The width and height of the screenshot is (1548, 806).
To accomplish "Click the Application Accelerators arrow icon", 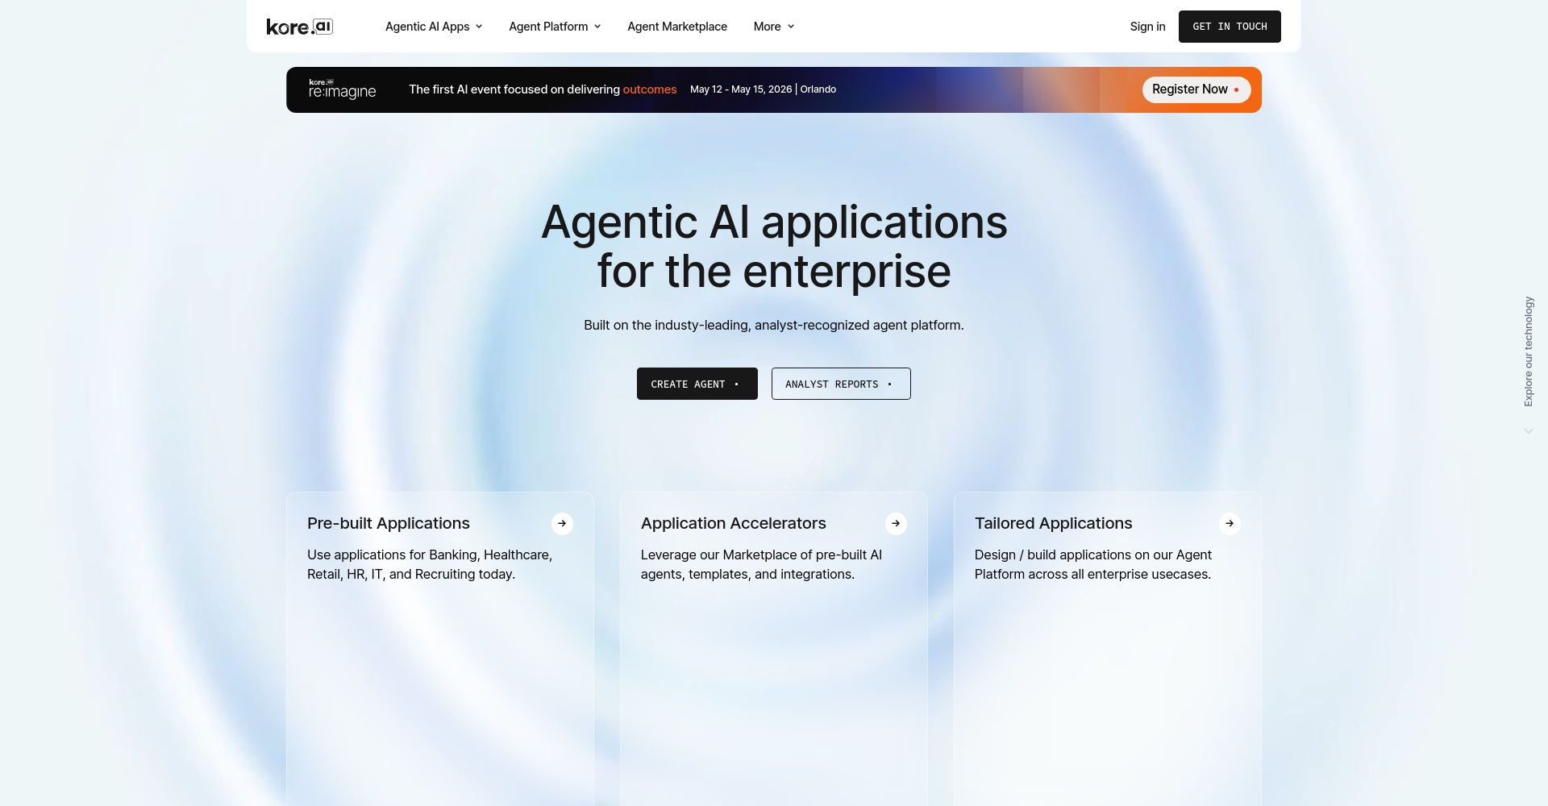I will tap(896, 523).
